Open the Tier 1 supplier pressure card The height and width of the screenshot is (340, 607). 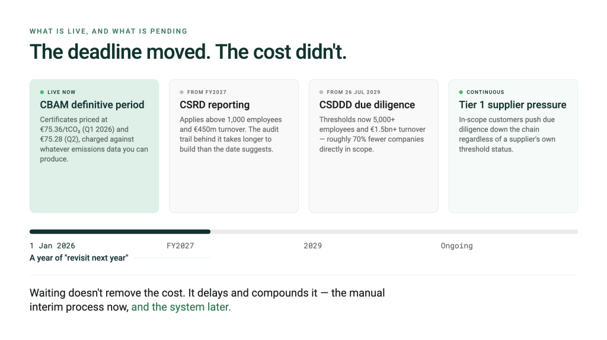(513, 146)
